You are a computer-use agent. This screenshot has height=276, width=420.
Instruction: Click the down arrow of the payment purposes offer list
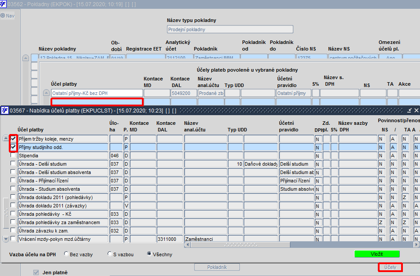pyautogui.click(x=6, y=239)
